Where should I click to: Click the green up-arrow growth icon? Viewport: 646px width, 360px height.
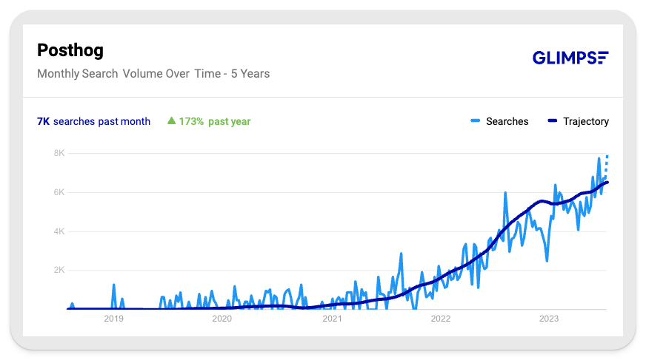point(171,121)
